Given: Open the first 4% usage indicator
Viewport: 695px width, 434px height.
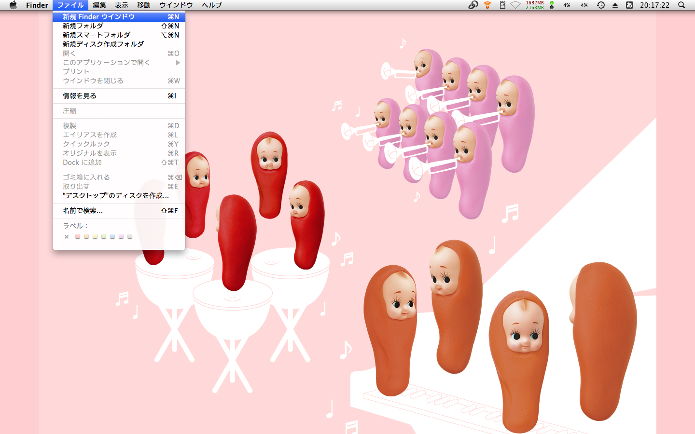Looking at the screenshot, I should pos(567,5).
